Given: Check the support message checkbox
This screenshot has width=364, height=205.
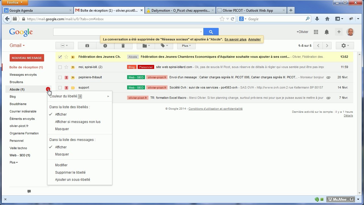Looking at the screenshot, I should (x=60, y=88).
